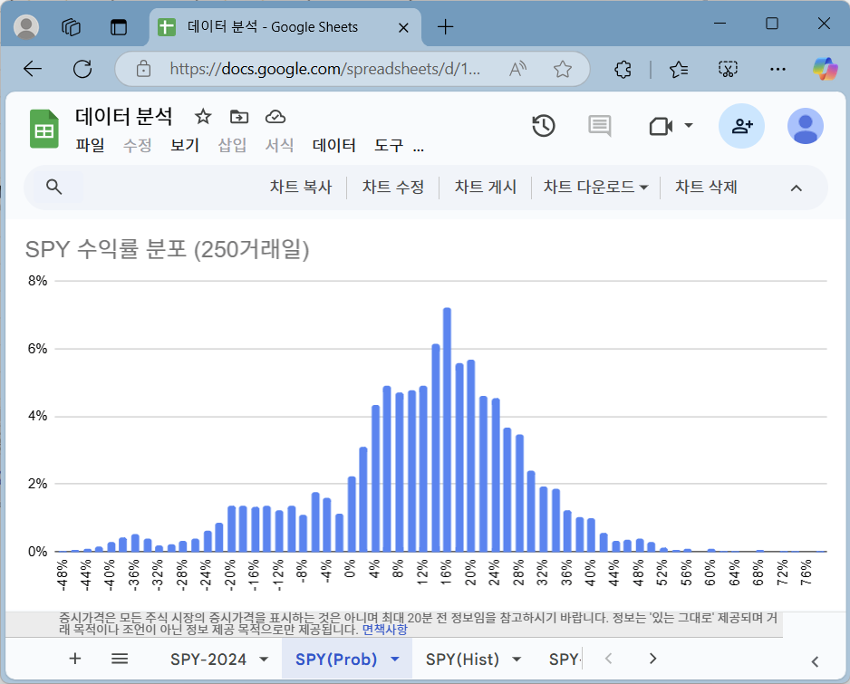Open the 차트 다운로드 dropdown
This screenshot has height=684, width=850.
click(x=595, y=187)
